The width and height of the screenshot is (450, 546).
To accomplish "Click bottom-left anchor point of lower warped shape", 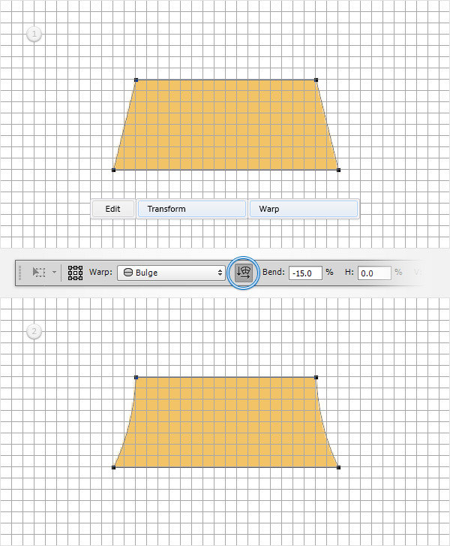I will (x=113, y=468).
